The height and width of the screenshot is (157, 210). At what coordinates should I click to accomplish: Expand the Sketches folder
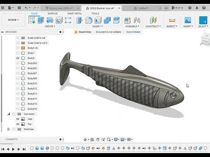coord(9,129)
